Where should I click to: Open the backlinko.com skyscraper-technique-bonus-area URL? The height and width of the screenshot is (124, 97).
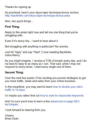click(37, 16)
